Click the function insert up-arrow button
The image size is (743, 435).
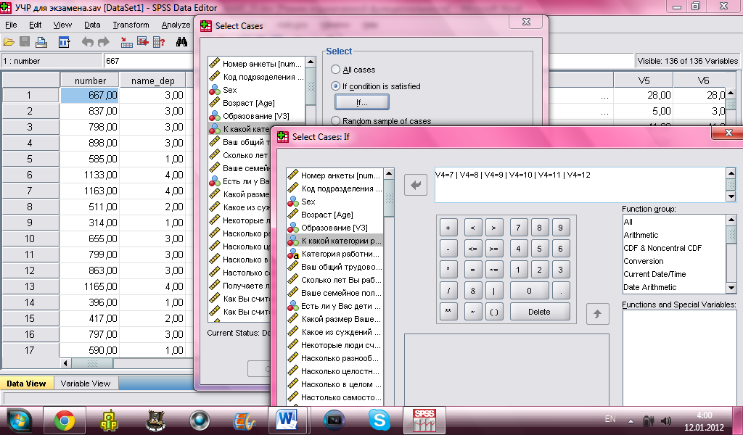pyautogui.click(x=598, y=314)
